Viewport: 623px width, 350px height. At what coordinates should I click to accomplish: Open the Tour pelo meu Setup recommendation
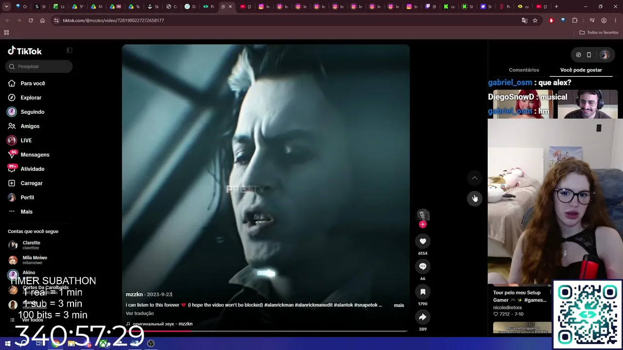click(x=520, y=297)
